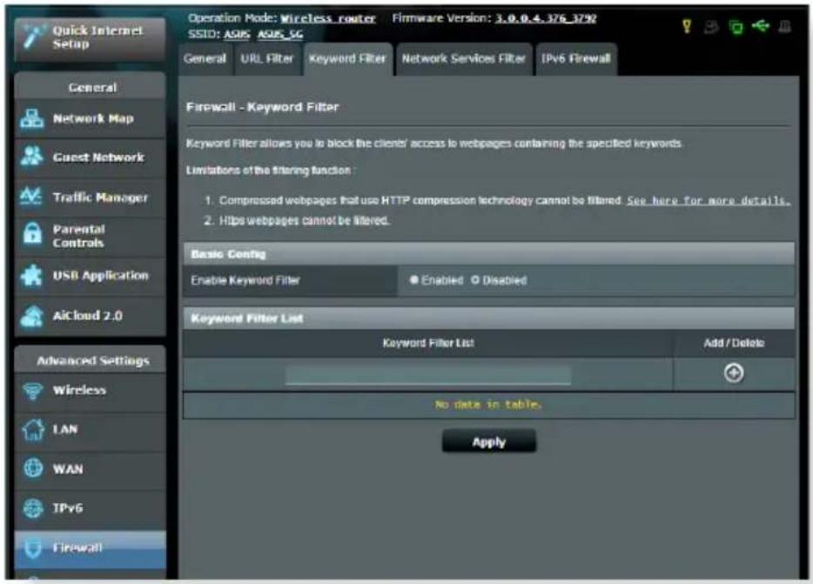Switch to the General tab

tap(205, 58)
